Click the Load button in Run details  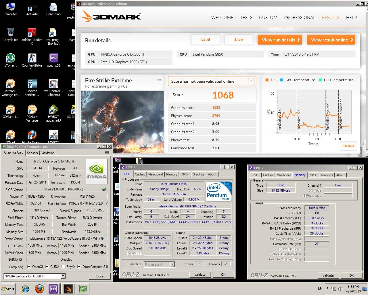206,40
